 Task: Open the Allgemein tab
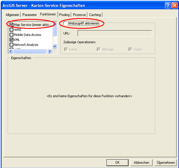13,15
